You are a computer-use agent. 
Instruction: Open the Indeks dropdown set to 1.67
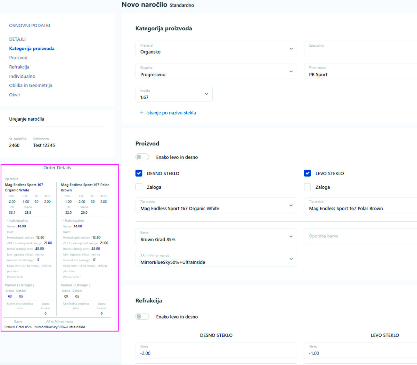pos(174,94)
